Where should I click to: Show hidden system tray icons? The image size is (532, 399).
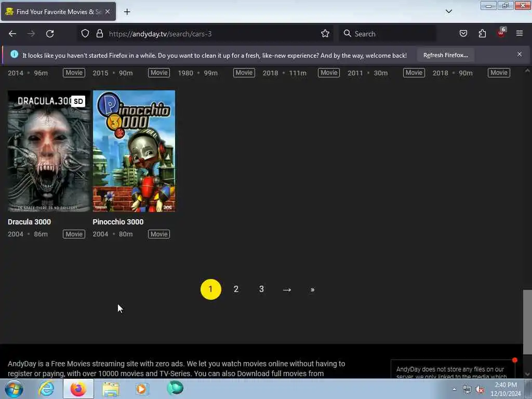tap(454, 390)
